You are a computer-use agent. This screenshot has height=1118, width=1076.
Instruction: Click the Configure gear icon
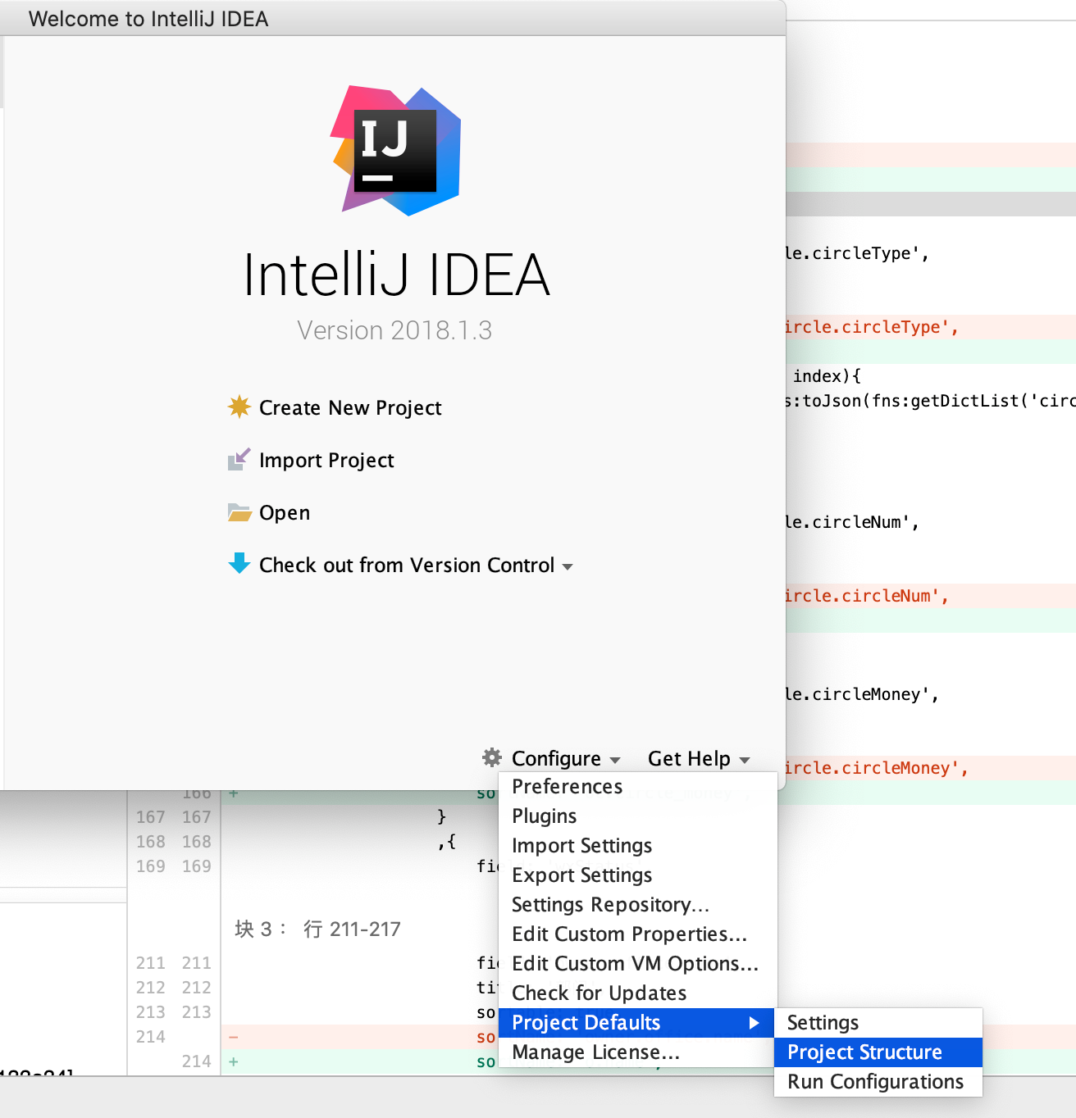pos(492,757)
